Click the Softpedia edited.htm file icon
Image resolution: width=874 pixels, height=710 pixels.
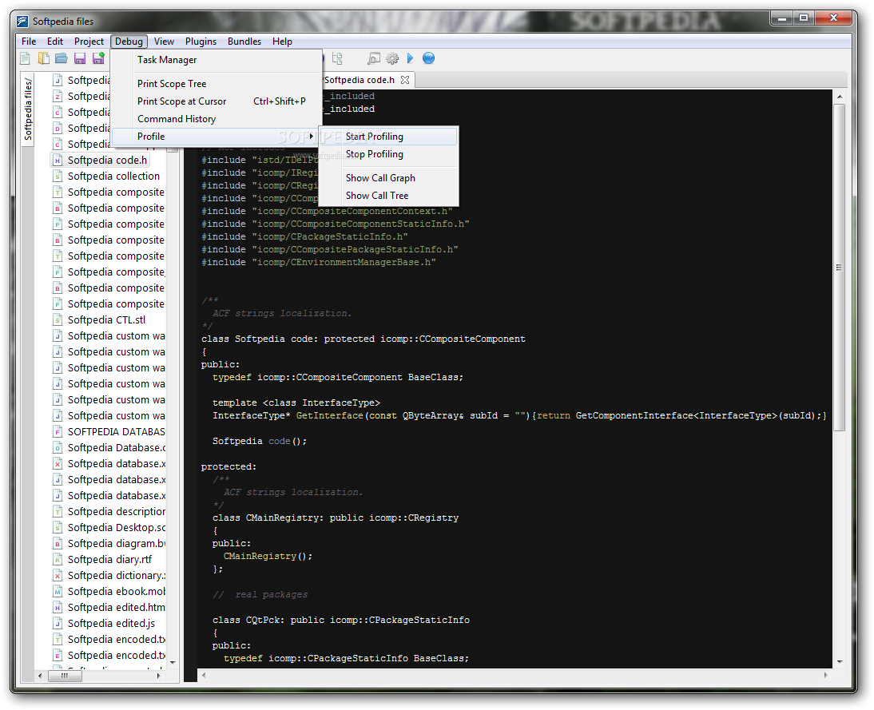pyautogui.click(x=58, y=608)
